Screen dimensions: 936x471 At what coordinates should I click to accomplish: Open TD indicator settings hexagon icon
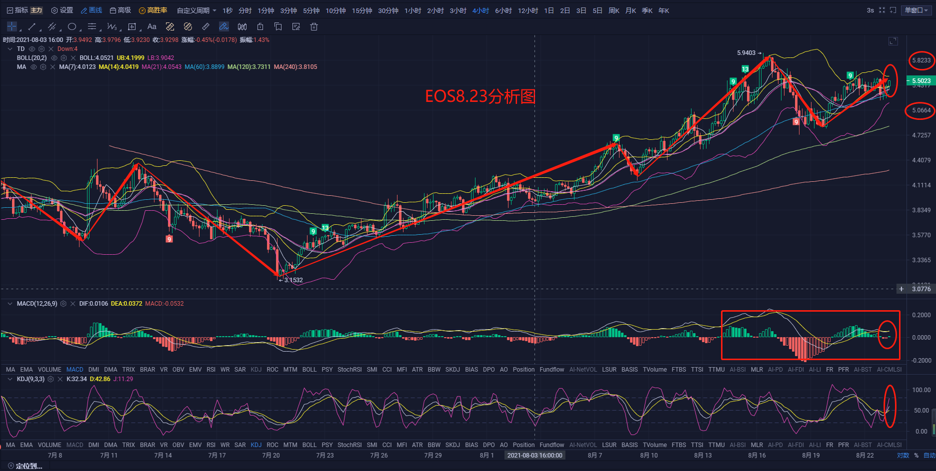tap(41, 49)
